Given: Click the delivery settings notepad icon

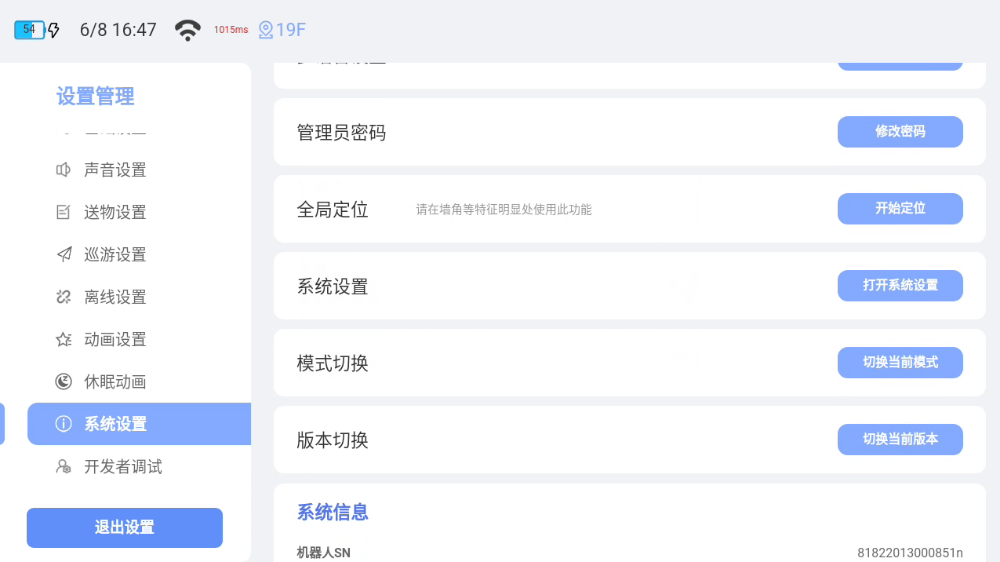Looking at the screenshot, I should click(64, 212).
